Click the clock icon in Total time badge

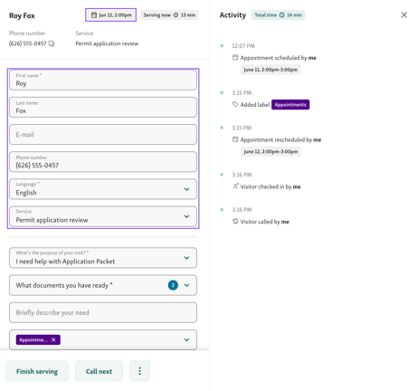(281, 14)
